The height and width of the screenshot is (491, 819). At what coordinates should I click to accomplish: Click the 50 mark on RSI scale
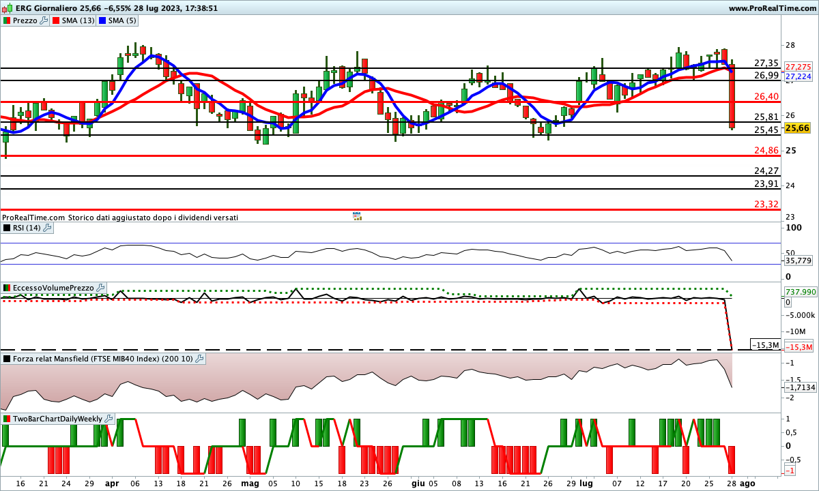tap(792, 252)
